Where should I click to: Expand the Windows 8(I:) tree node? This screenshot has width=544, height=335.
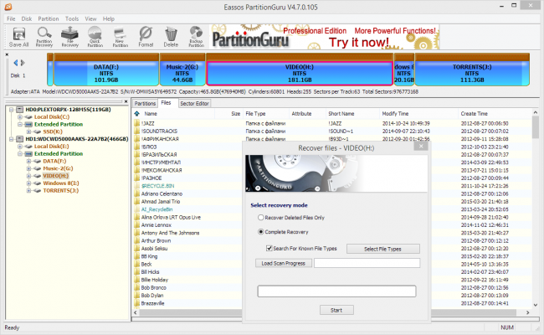(28, 183)
